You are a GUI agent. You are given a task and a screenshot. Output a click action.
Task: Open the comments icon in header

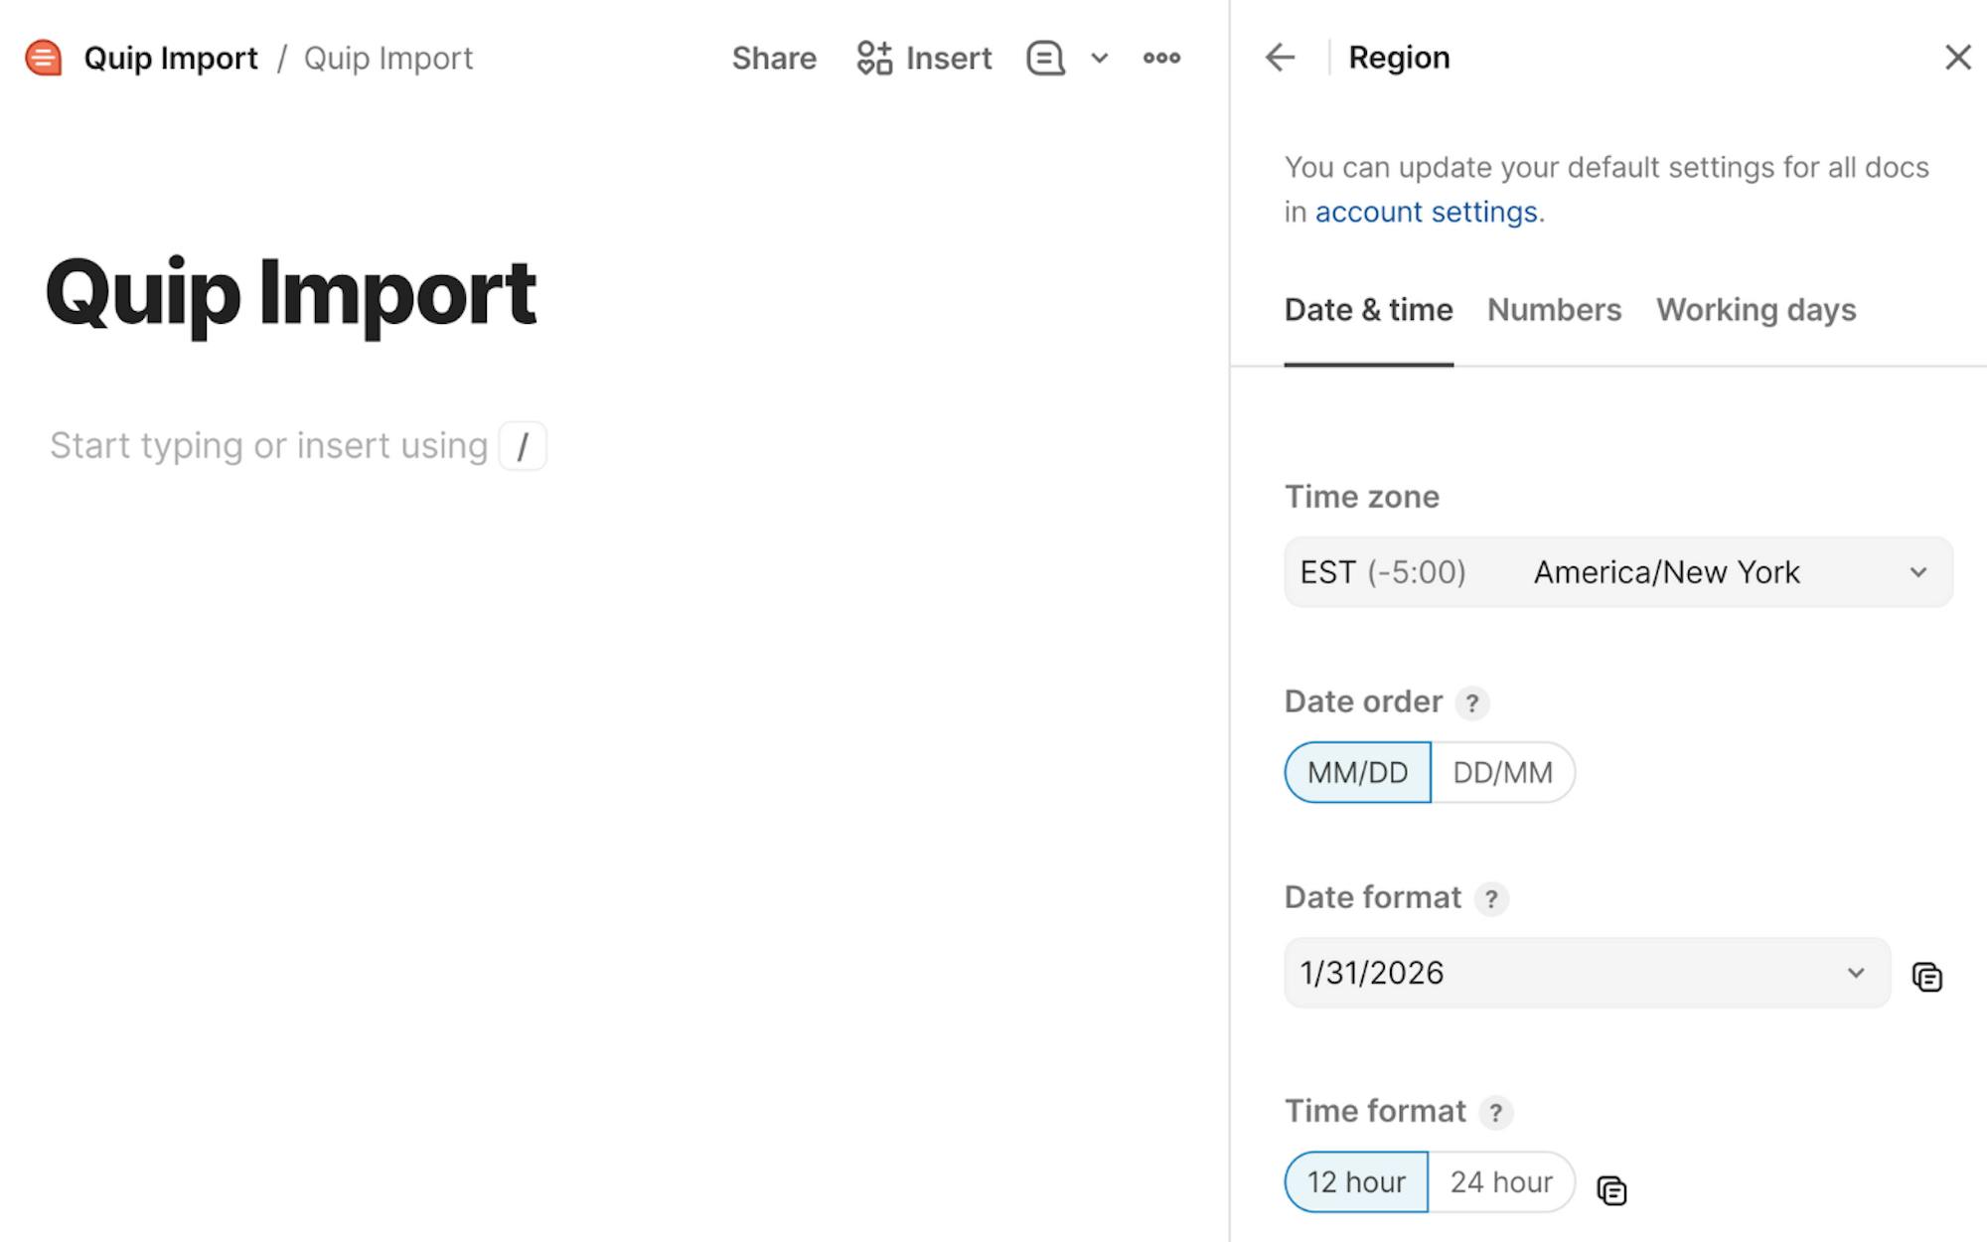[x=1045, y=58]
